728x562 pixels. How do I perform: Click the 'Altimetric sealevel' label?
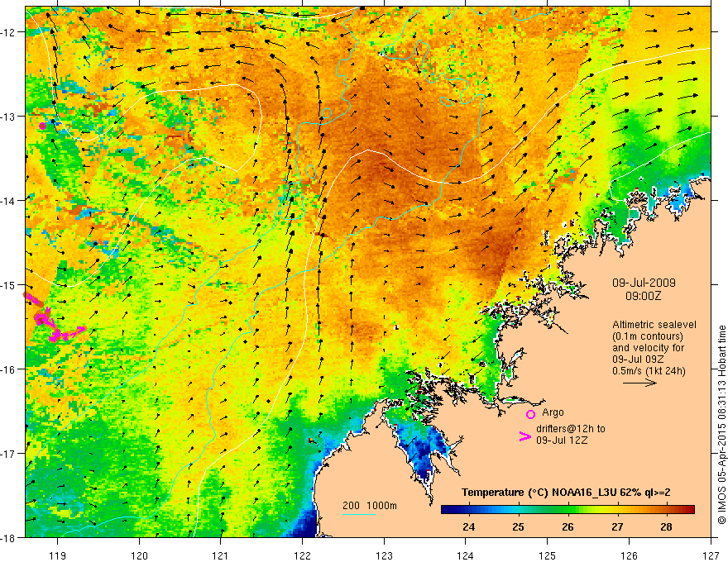654,325
